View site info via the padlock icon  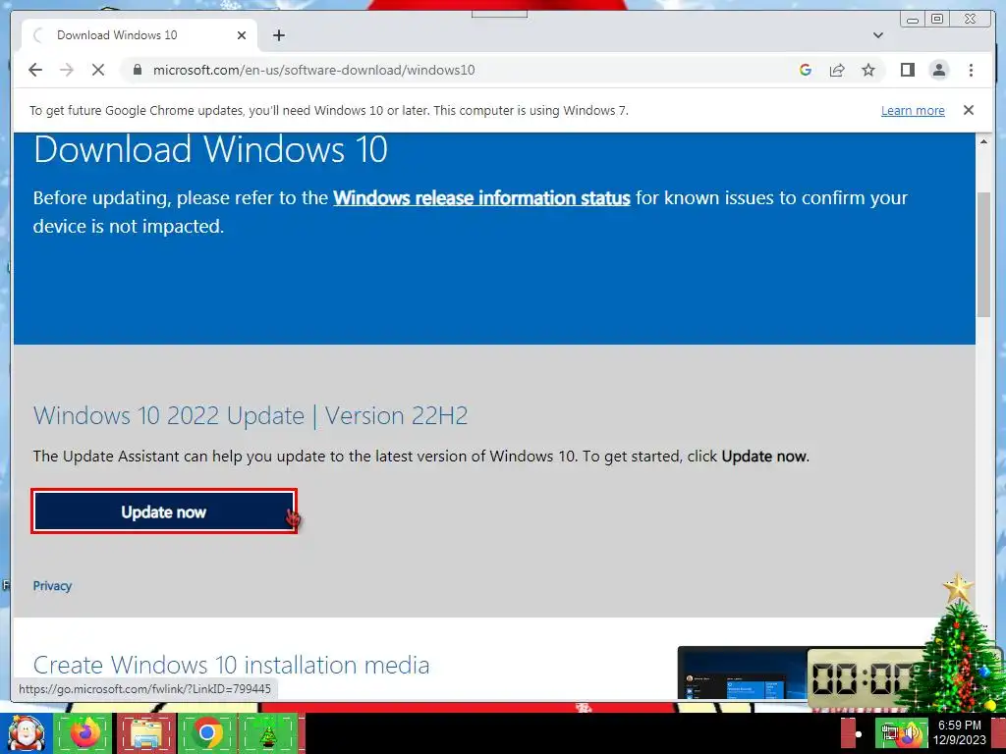point(137,70)
